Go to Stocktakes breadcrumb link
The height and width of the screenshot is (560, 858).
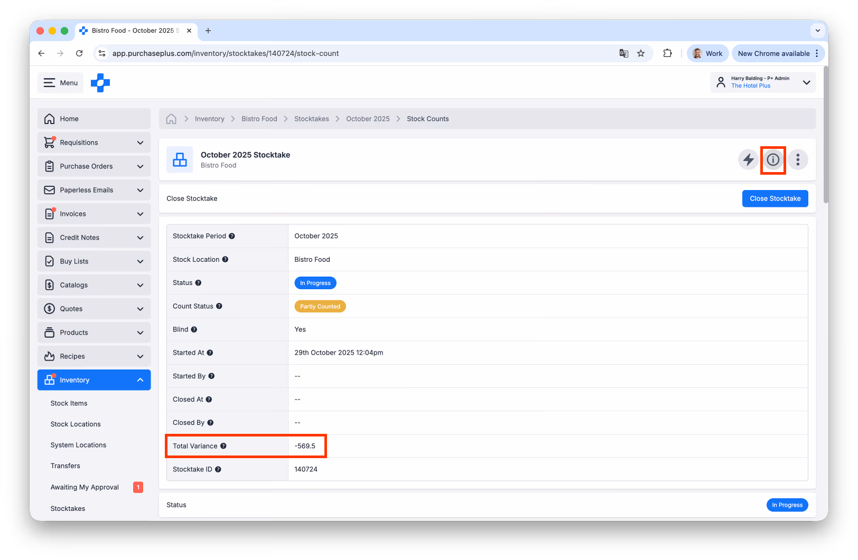click(312, 119)
